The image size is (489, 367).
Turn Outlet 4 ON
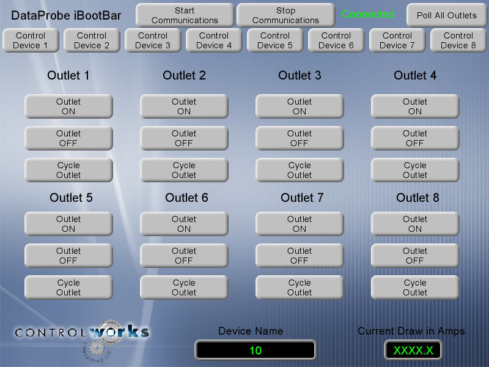click(x=415, y=106)
